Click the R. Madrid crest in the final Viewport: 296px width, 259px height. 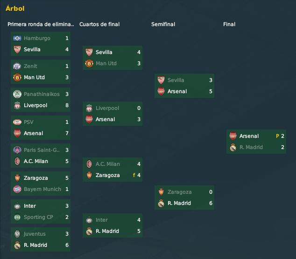[x=233, y=147]
